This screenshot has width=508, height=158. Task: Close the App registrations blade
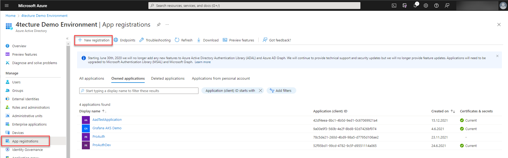pyautogui.click(x=499, y=25)
